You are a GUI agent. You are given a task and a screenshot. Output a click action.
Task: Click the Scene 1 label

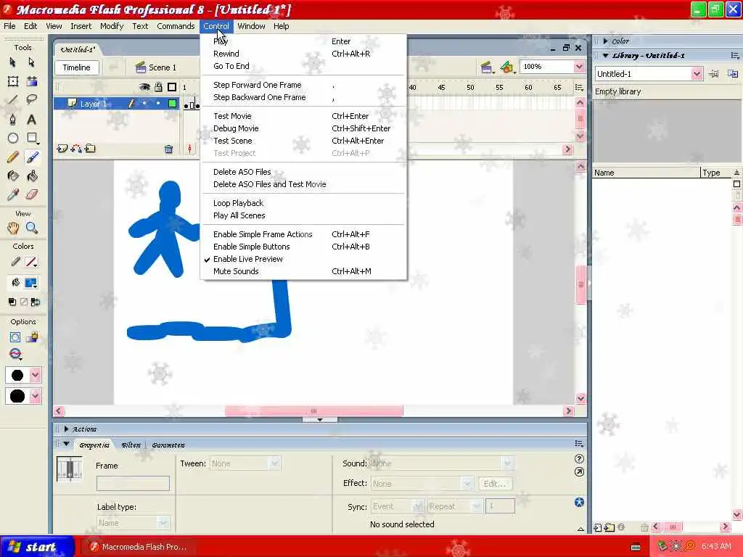[163, 67]
